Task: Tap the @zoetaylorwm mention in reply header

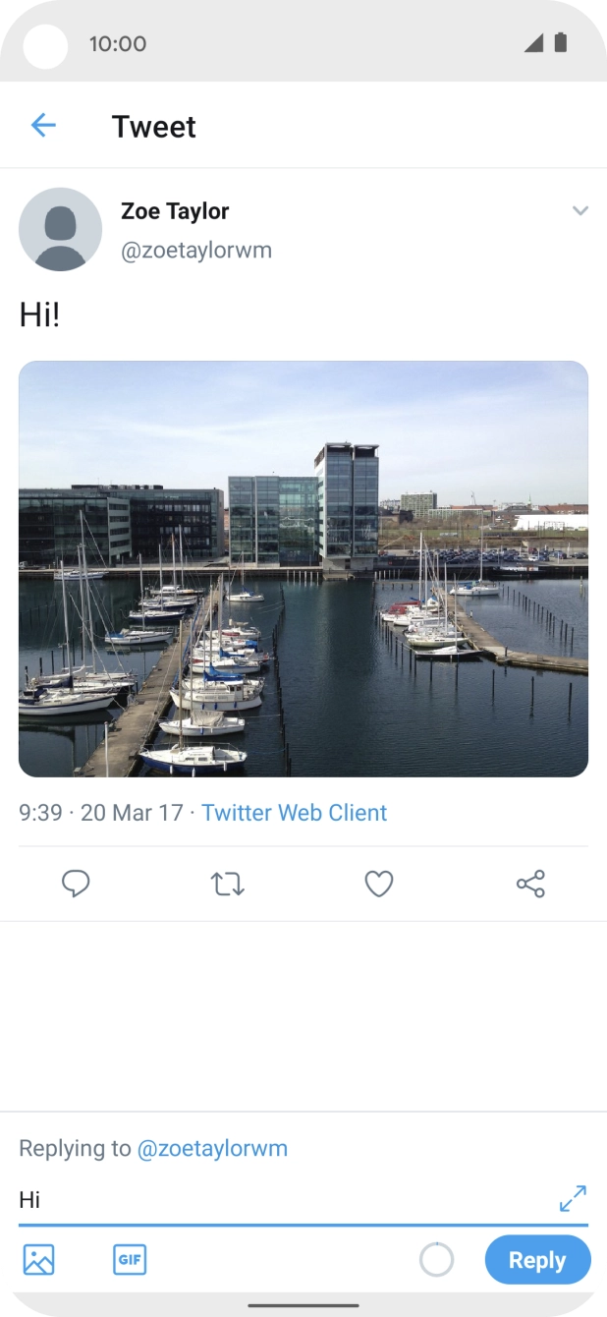Action: (212, 1148)
